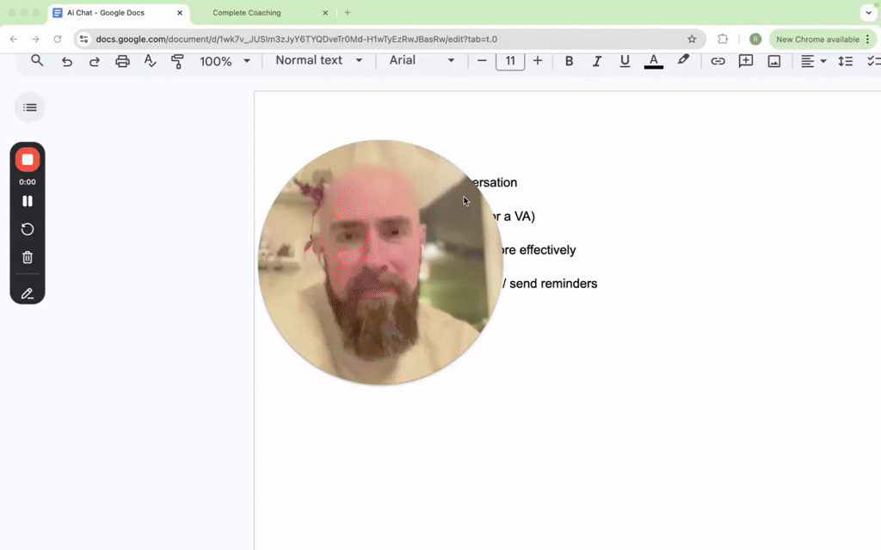
Task: Open the Normal text style dropdown
Action: tap(318, 60)
